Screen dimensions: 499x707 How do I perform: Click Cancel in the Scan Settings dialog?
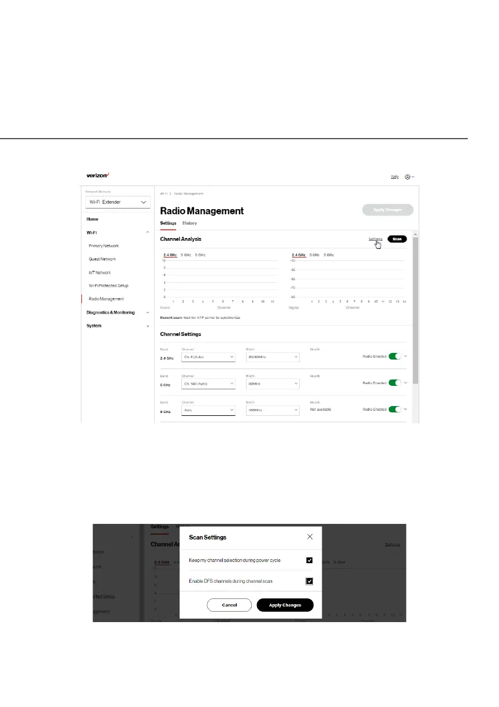coord(229,605)
